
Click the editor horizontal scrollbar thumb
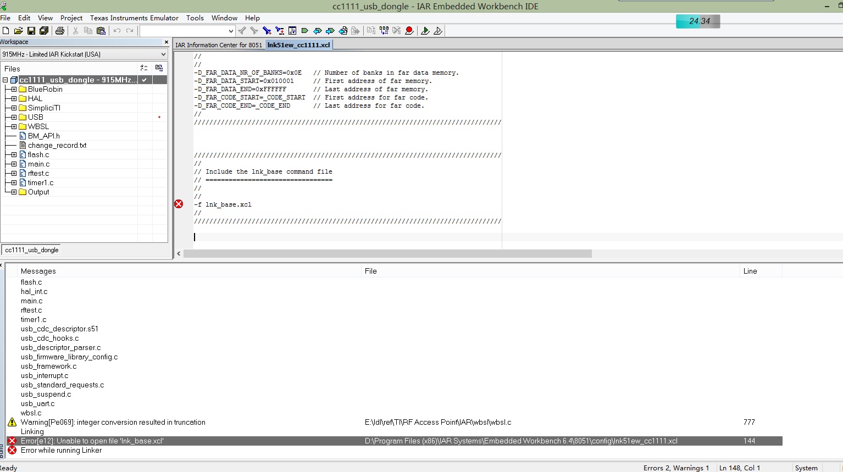click(x=387, y=254)
